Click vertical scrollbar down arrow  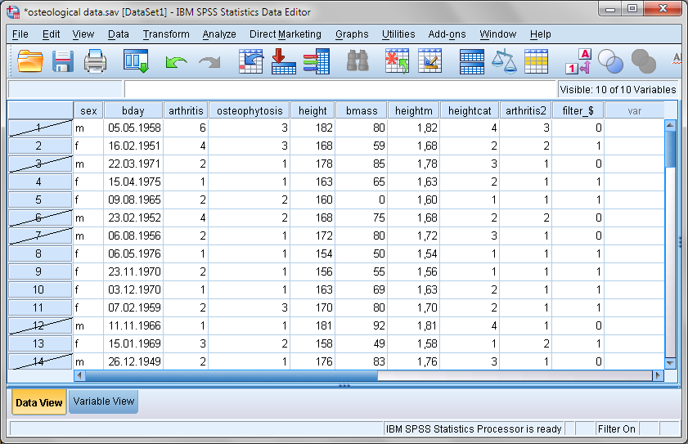(670, 363)
